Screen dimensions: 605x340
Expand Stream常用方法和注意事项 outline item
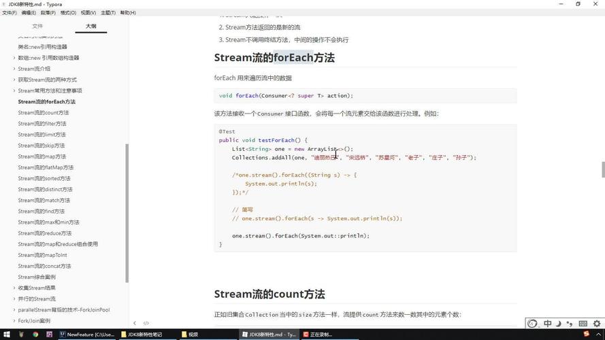[x=14, y=90]
